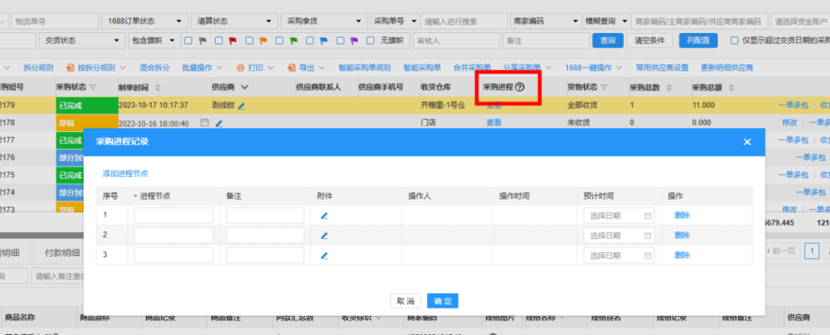
Task: Open the 交货状态 dropdown
Action: [81, 40]
